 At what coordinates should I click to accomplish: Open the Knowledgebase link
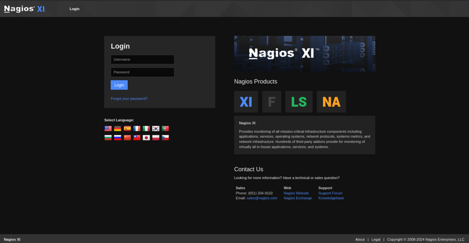(331, 198)
